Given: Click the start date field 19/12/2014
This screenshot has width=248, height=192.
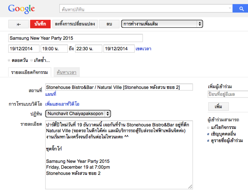Looking at the screenshot, I should 24,48.
